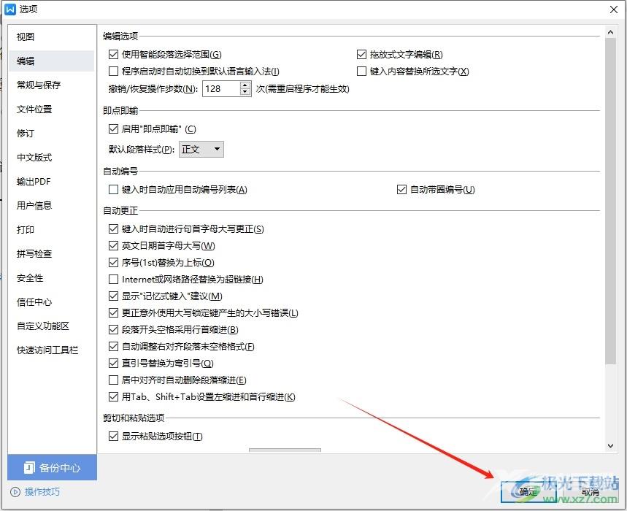
Task: Enable 键入时自动应用自动编号列表
Action: (x=114, y=190)
